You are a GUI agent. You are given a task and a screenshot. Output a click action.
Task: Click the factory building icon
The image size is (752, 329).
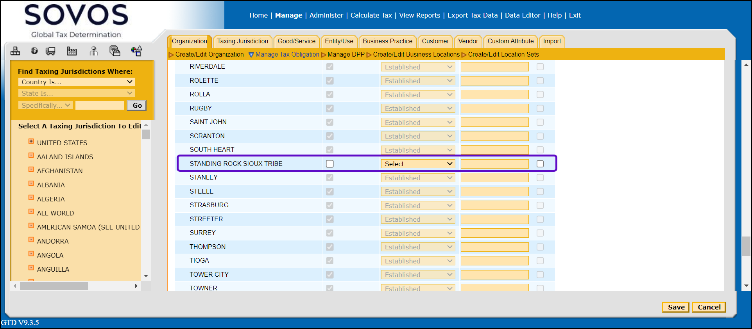(x=72, y=51)
